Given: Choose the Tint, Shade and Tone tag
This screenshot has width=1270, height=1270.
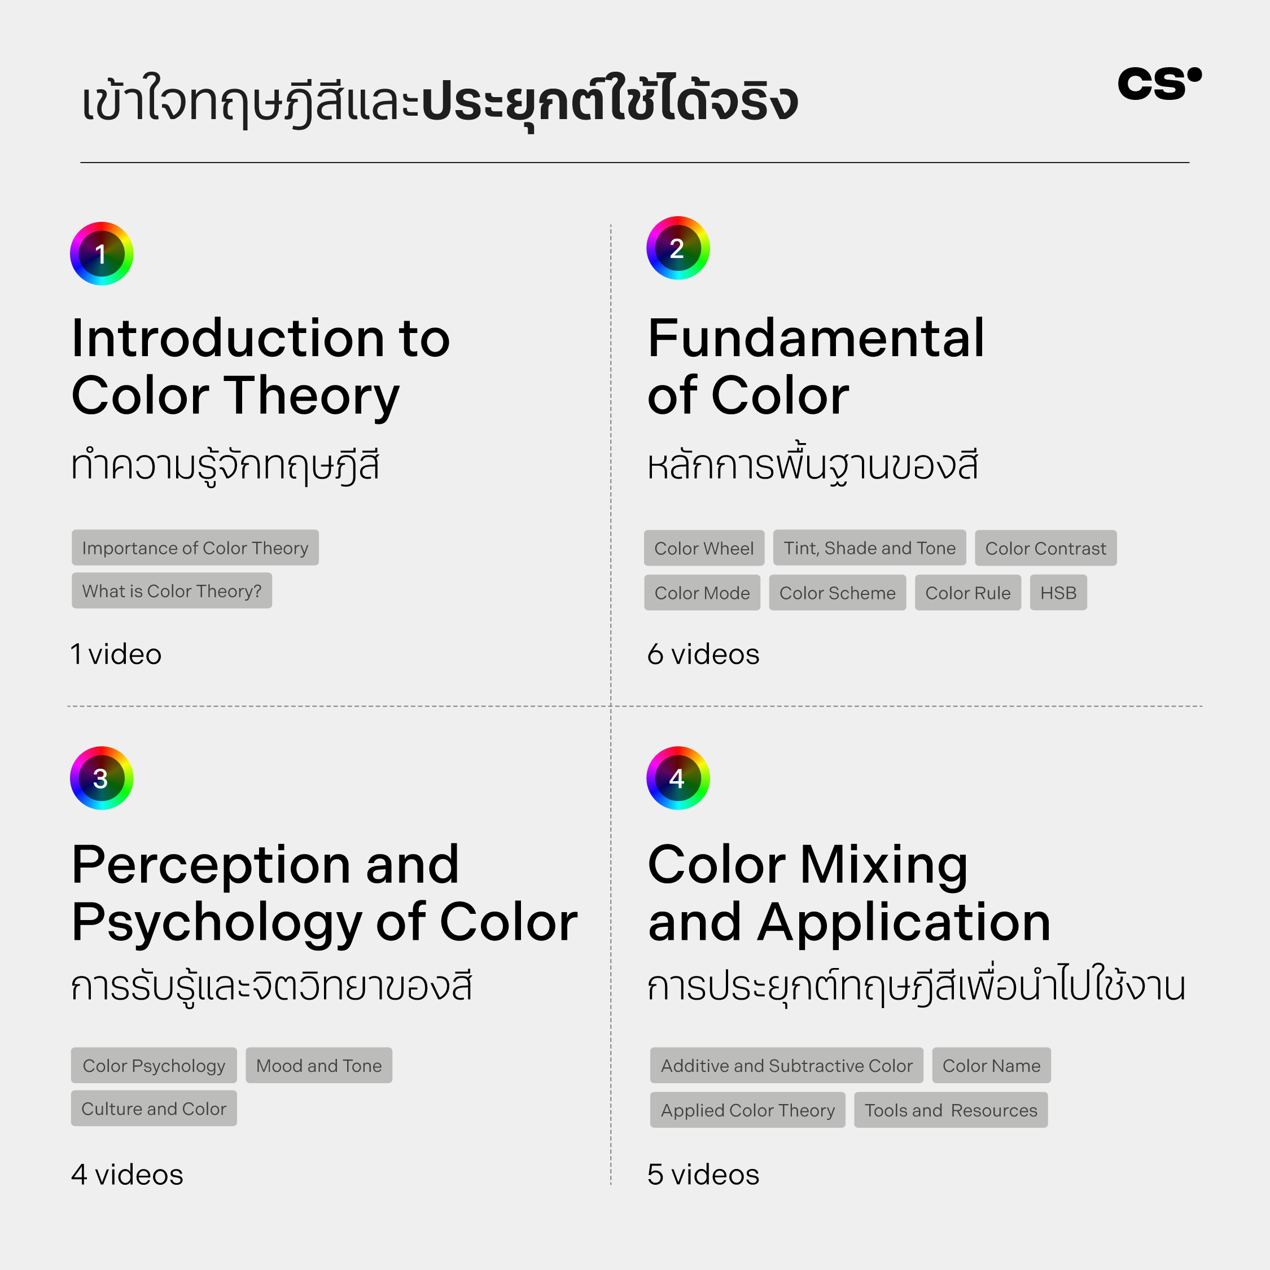Looking at the screenshot, I should [870, 548].
